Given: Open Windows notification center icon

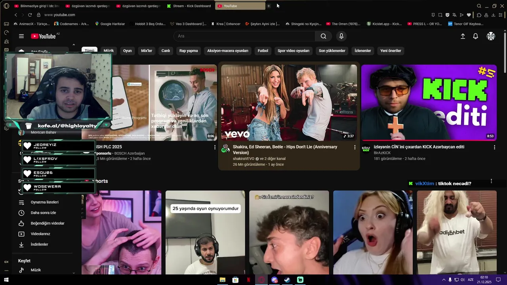Looking at the screenshot, I should (x=498, y=280).
